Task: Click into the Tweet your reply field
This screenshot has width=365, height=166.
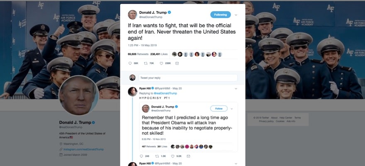Action: 188,78
